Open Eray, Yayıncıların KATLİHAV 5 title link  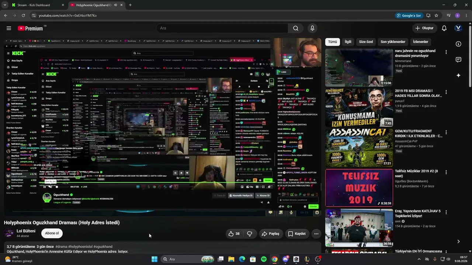point(418,213)
